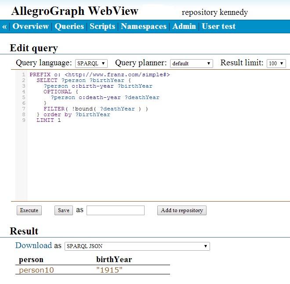Open the Queries menu
The width and height of the screenshot is (290, 284).
pos(69,26)
